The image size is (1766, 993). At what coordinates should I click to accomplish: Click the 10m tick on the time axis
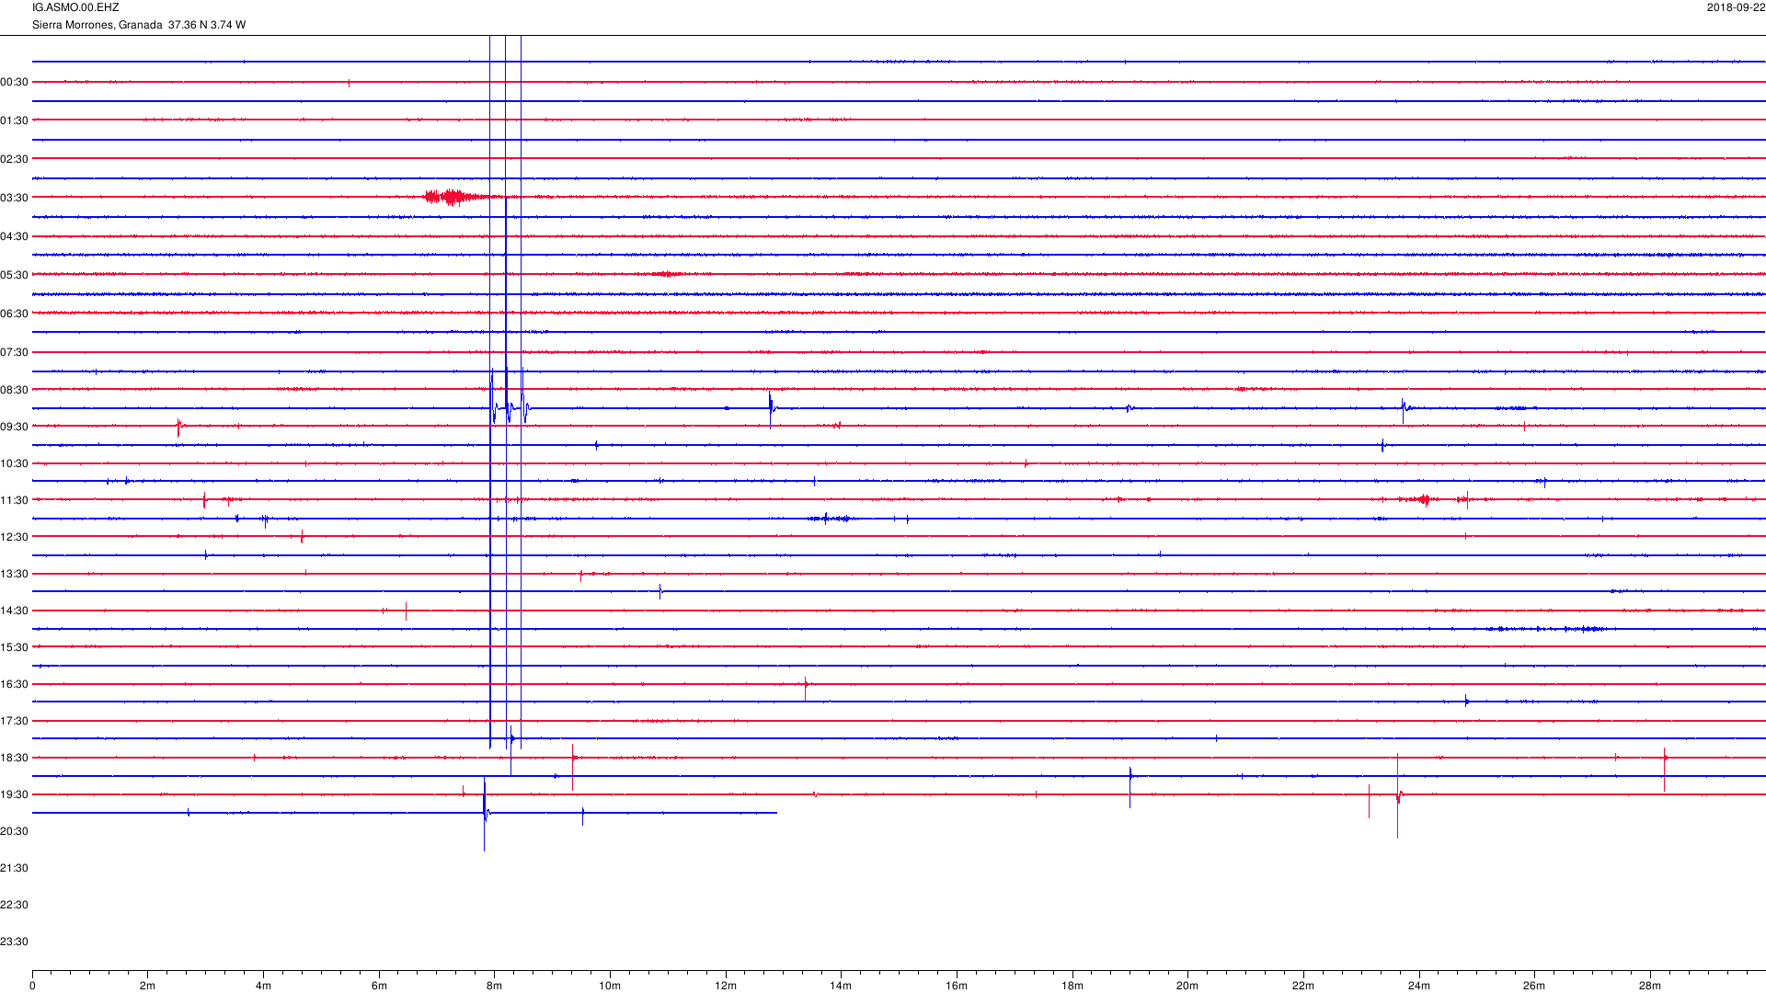610,986
